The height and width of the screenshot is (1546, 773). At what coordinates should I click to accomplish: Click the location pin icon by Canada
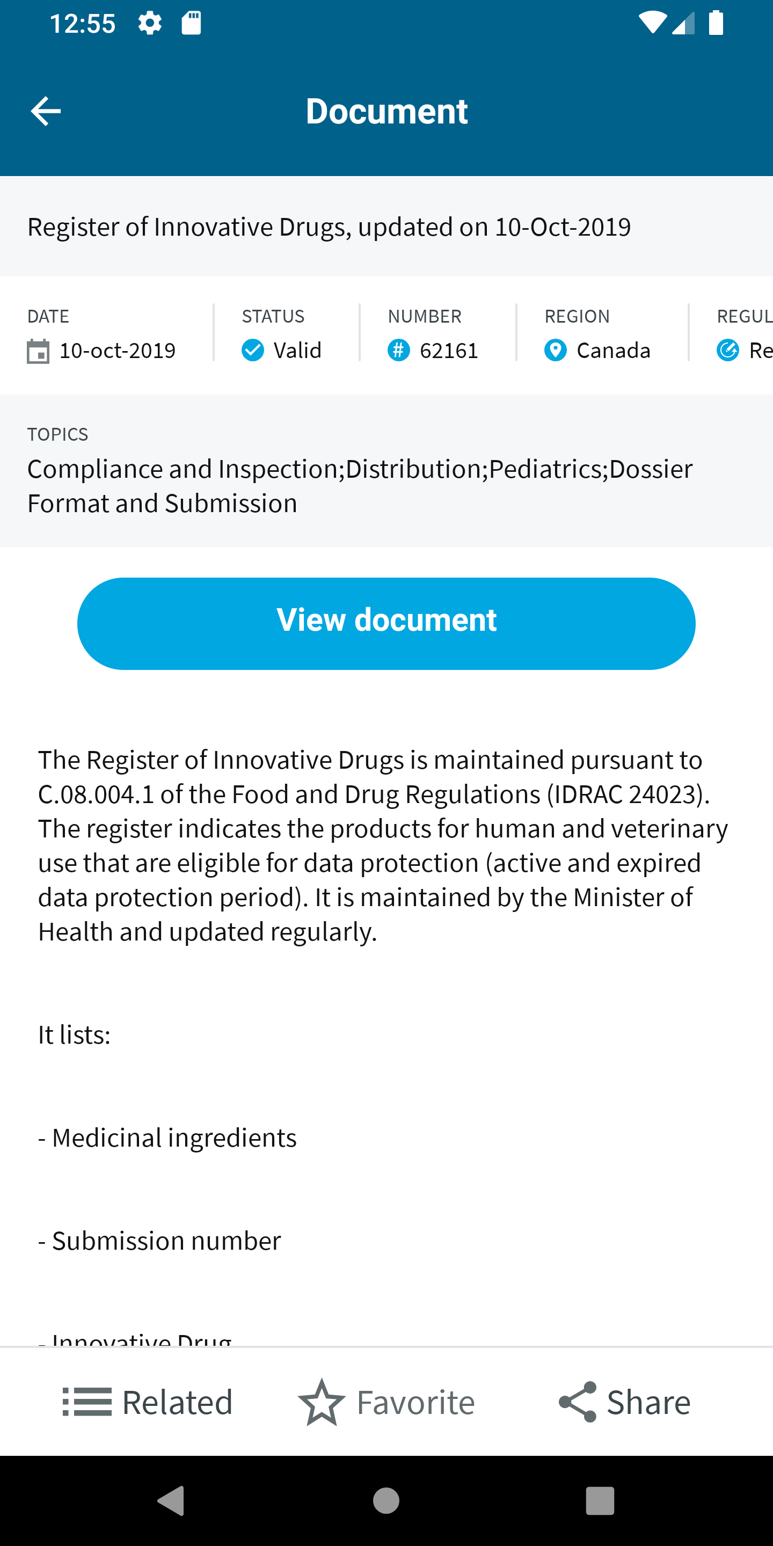(x=555, y=350)
